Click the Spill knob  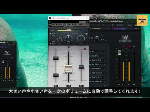click(x=59, y=40)
